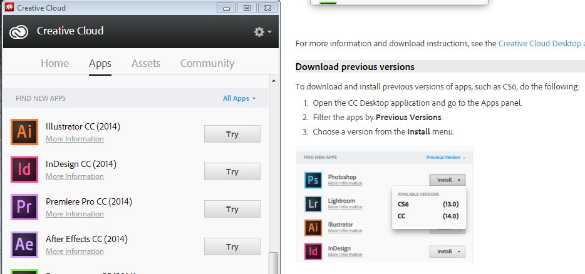Open InDesign Install dropdown in the web page

447,251
